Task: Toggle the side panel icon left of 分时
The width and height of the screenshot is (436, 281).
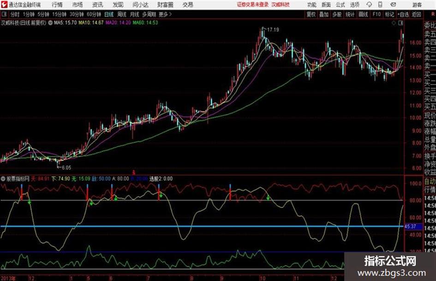Action: coord(4,14)
